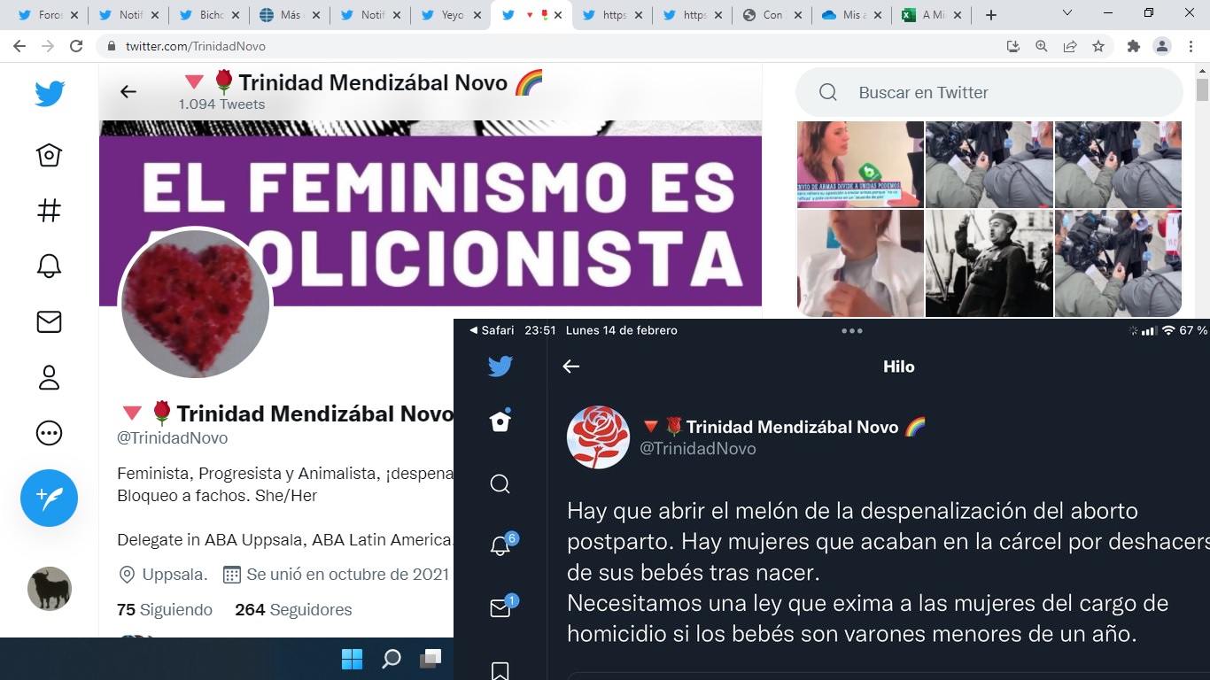
Task: Open Explore via hashtag icon
Action: [49, 211]
